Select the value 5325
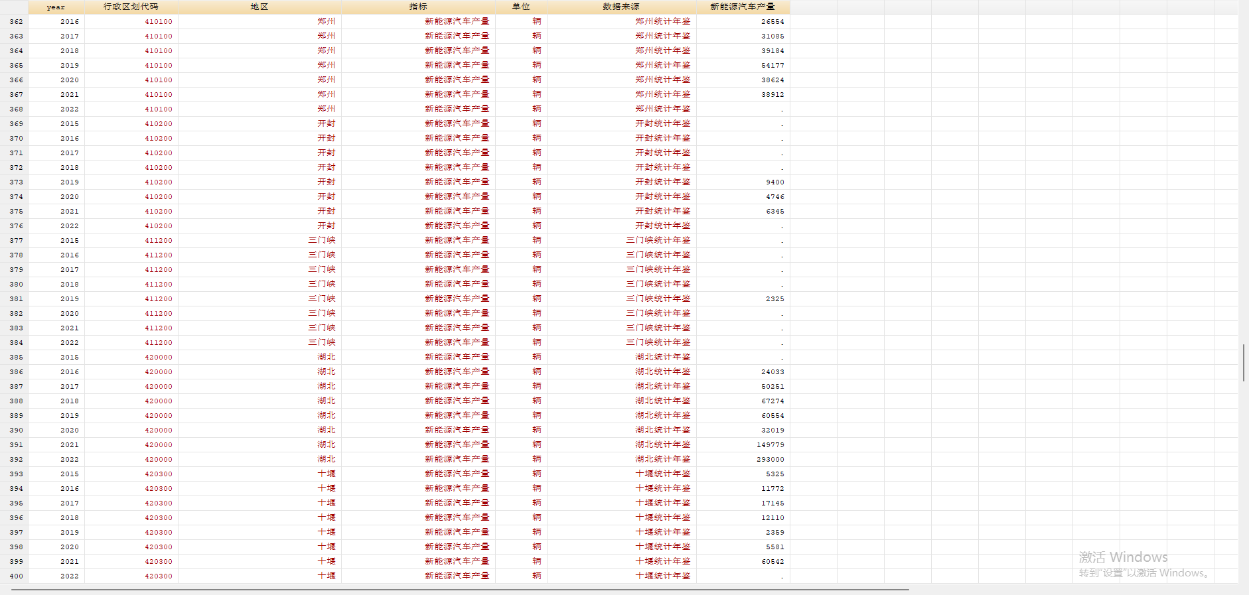 775,474
